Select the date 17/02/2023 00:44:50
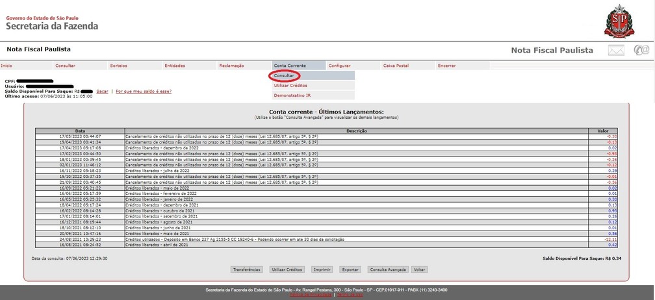The image size is (655, 300). coord(80,153)
